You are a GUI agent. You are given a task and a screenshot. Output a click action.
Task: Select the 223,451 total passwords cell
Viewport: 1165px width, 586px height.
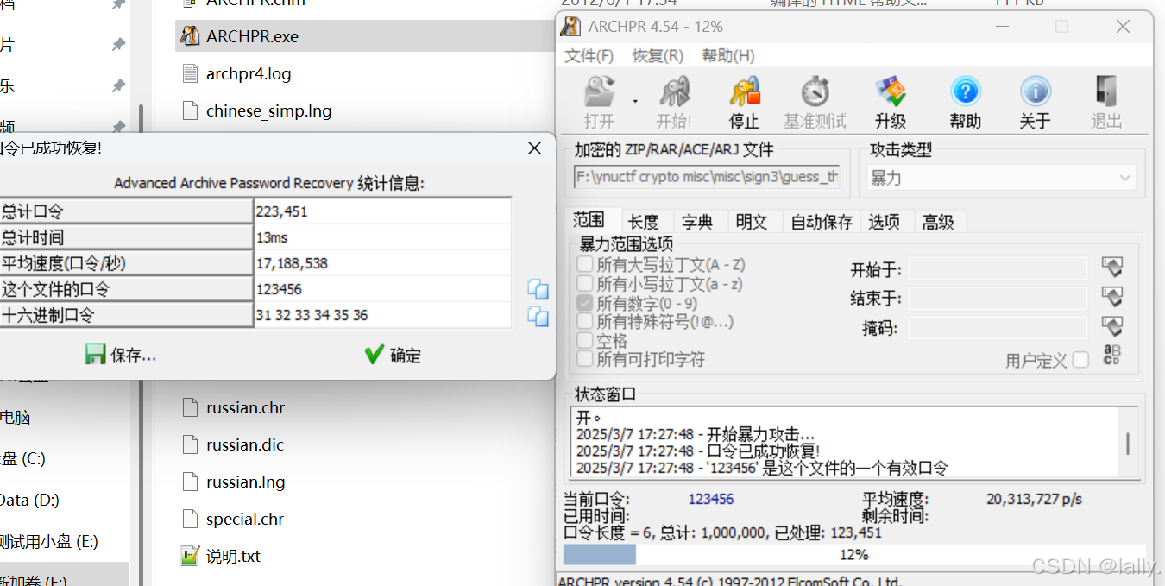pos(382,211)
